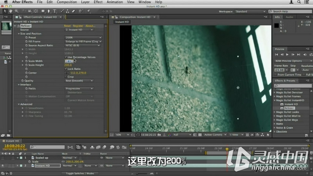Viewport: 313px width, 176px height.
Task: Click Scale Width stopwatch icon
Action: (26, 61)
